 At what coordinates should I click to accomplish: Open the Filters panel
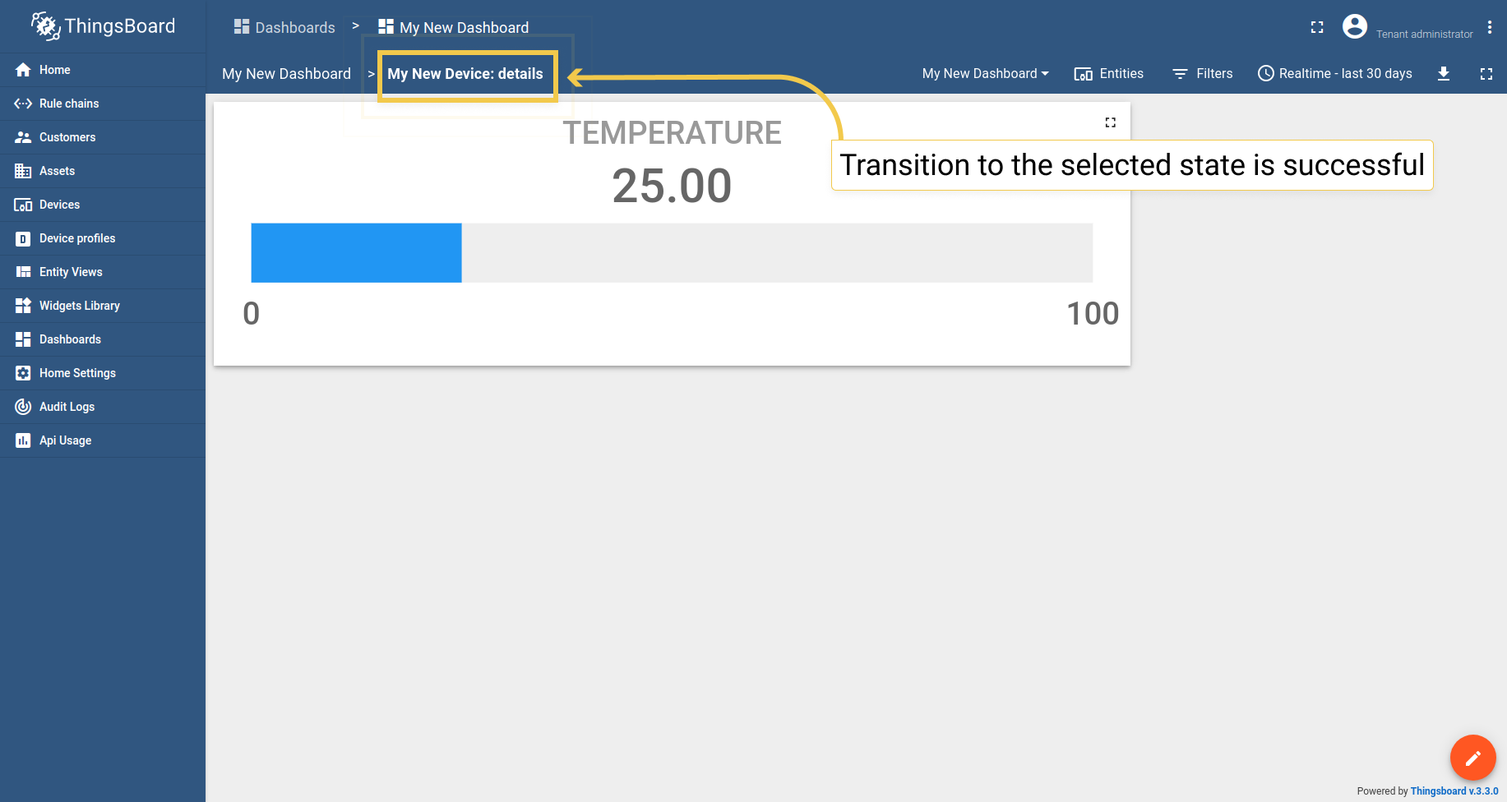(1202, 74)
